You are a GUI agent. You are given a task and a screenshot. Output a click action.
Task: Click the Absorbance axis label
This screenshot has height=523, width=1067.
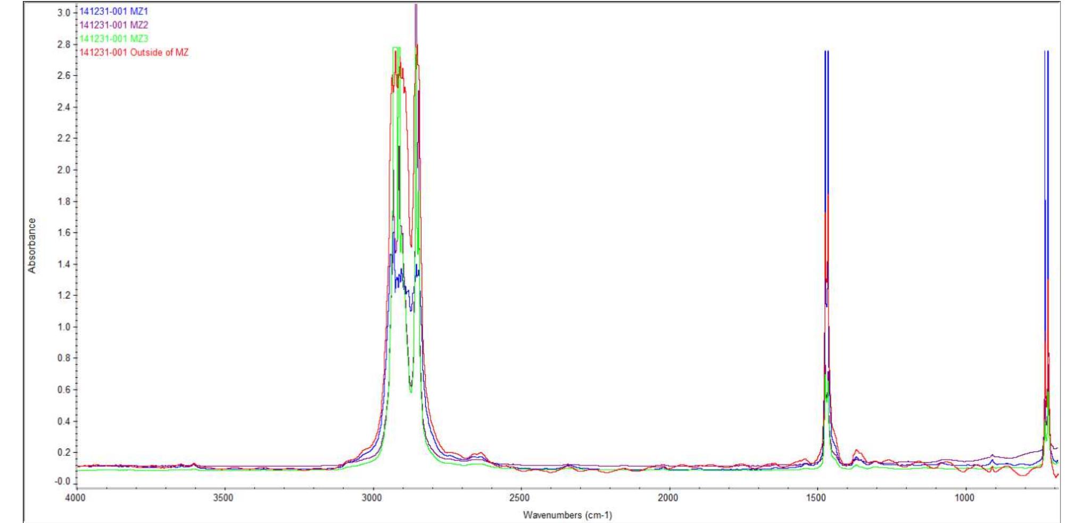click(x=32, y=246)
